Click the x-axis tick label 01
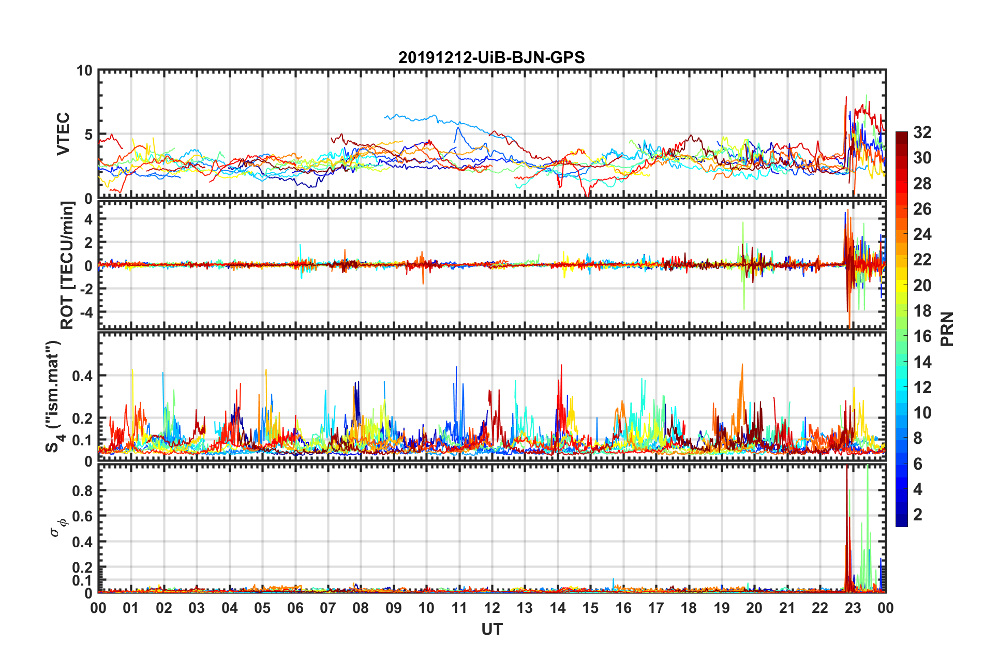This screenshot has height=658, width=984. 131,608
